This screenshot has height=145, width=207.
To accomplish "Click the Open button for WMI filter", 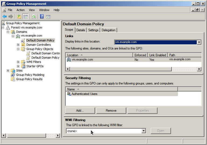I will 161,131.
